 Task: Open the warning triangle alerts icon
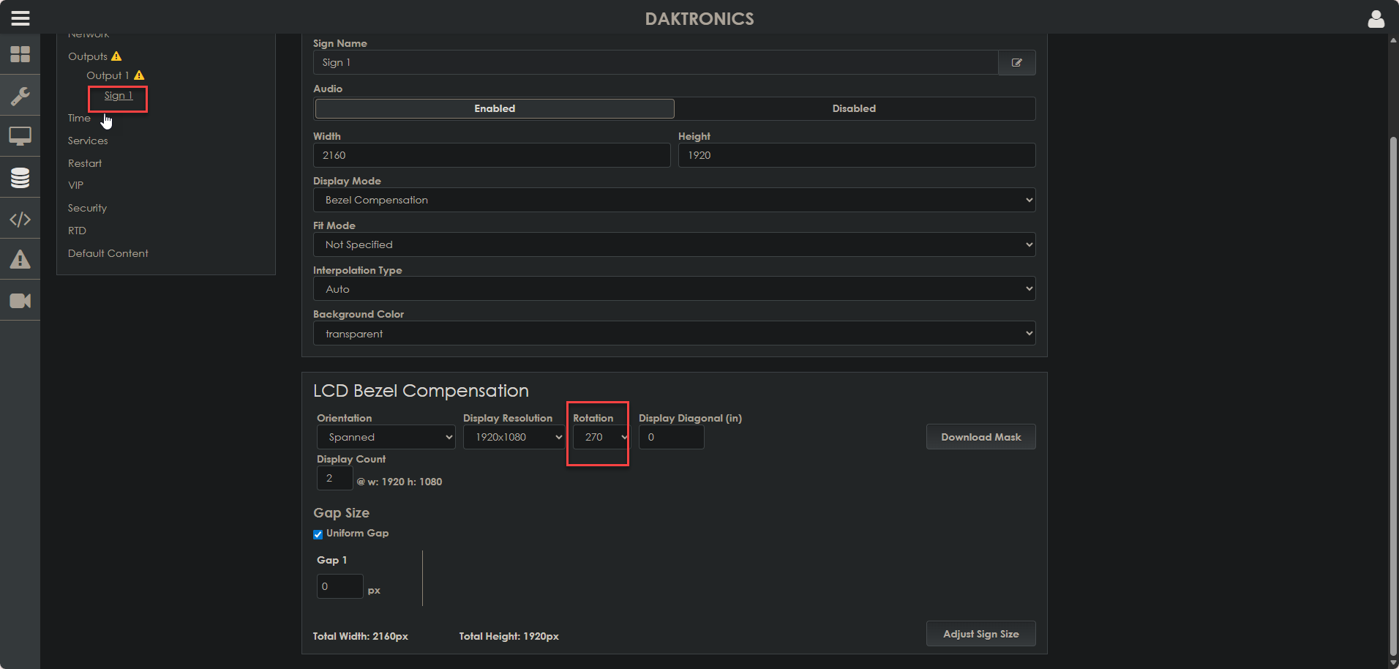(x=20, y=259)
